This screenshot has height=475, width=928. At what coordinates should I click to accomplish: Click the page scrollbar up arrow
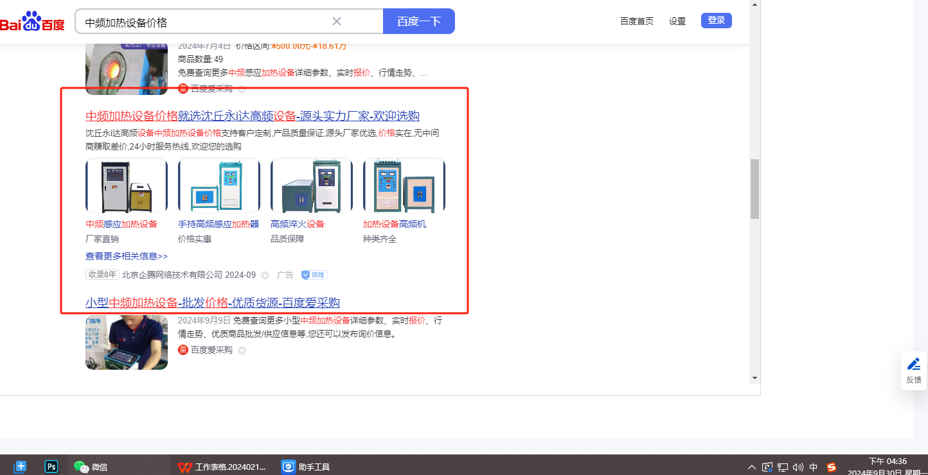pos(755,4)
